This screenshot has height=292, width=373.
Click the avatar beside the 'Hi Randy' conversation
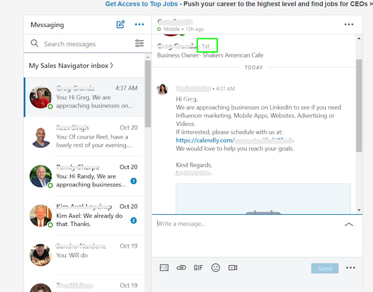click(41, 176)
